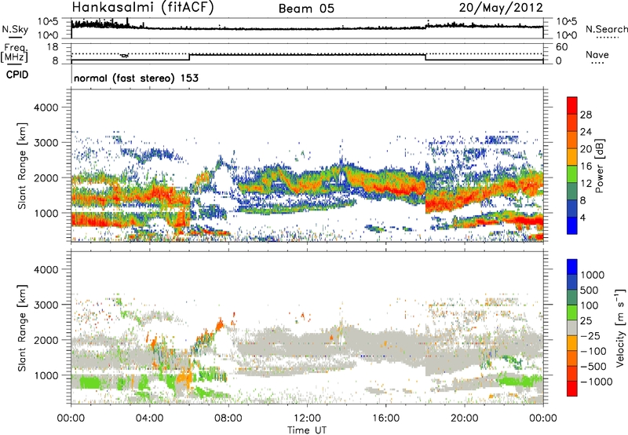Screen dimensions: 628x435
Task: Click the '12:00' time tick label
Action: [307, 419]
